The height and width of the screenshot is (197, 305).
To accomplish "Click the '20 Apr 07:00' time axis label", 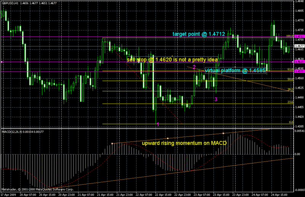I will point(28,195).
